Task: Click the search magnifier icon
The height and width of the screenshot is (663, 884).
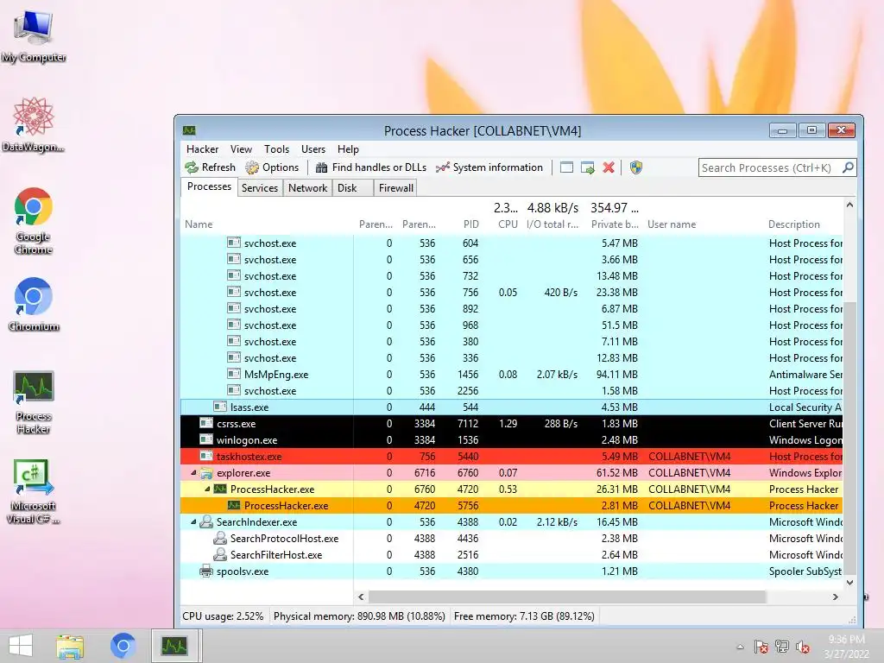Action: [848, 167]
